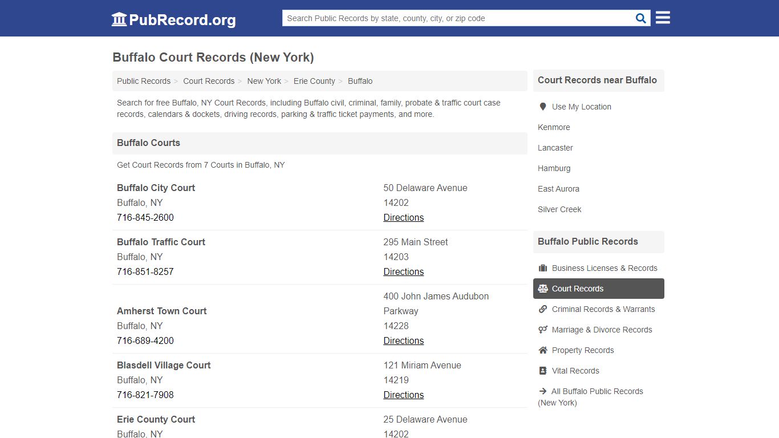Viewport: 779px width, 438px height.
Task: Click the gender symbols icon for Marriage & Divorce
Action: tap(543, 330)
